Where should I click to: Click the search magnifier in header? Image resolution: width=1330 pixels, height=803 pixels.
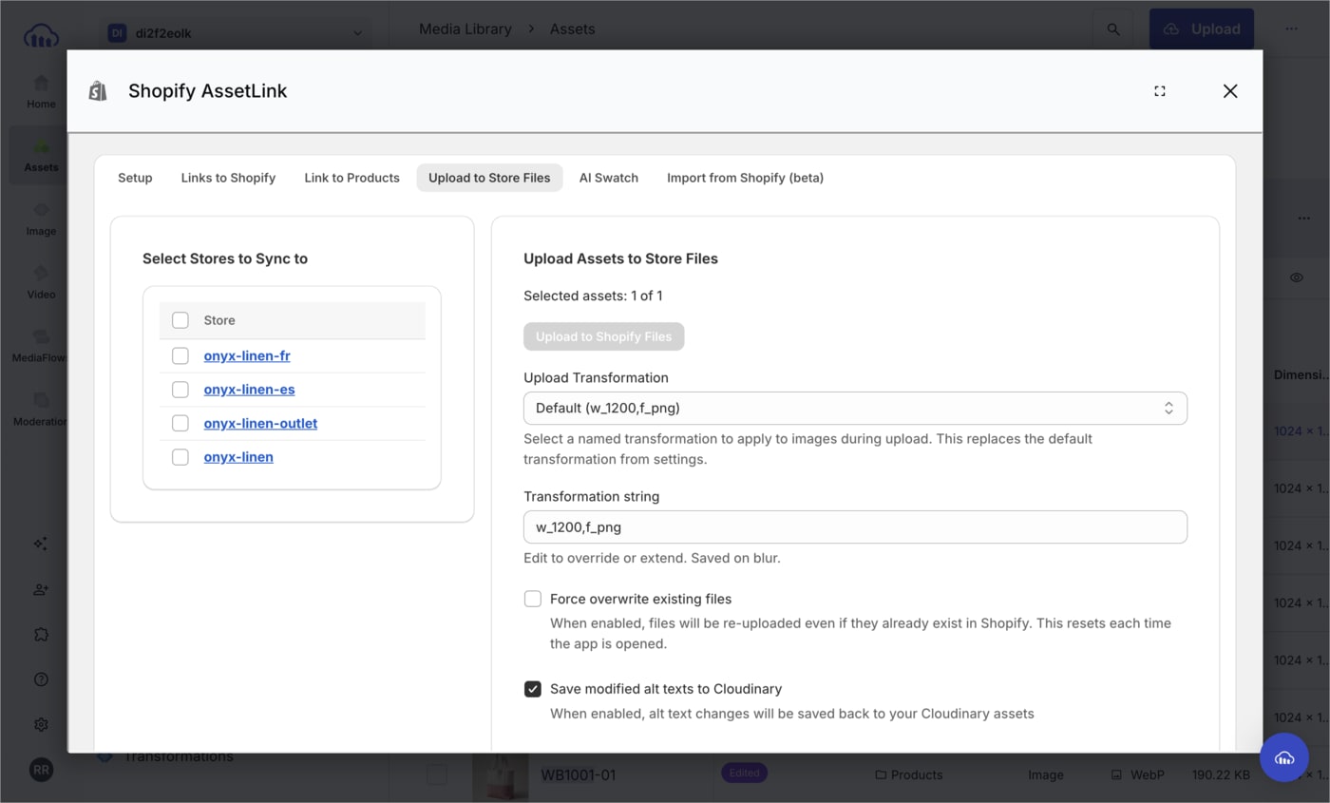pyautogui.click(x=1112, y=29)
